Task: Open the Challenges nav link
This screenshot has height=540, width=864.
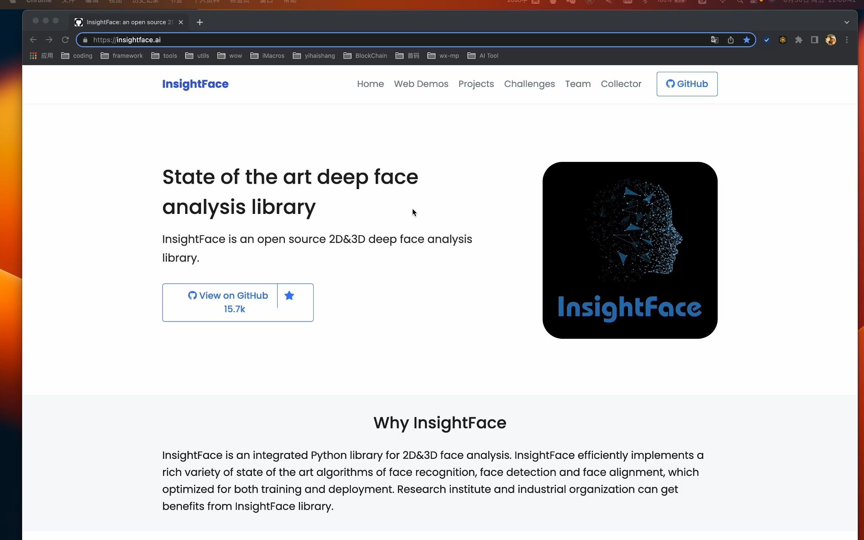Action: 529,84
